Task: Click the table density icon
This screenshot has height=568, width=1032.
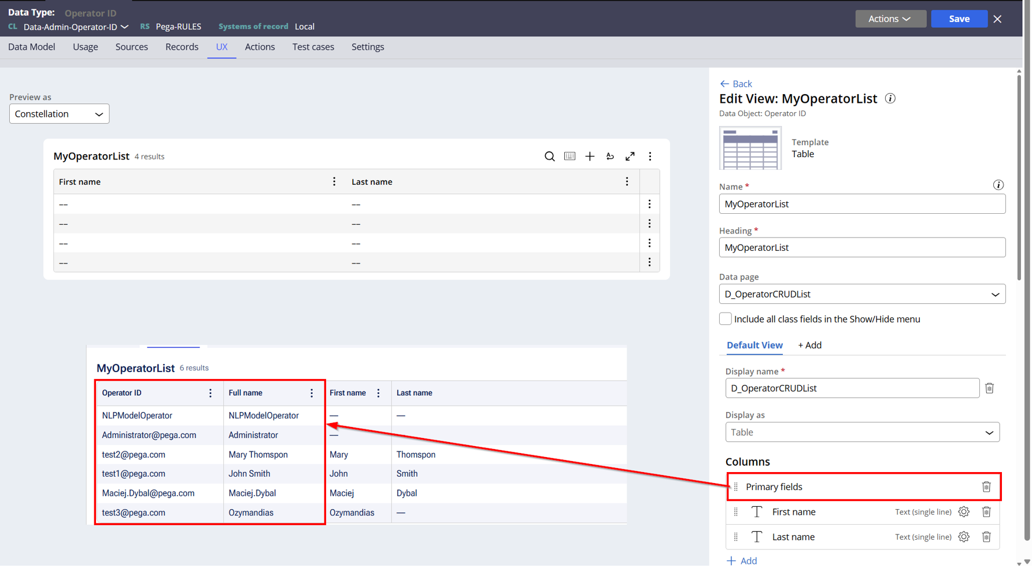Action: (570, 156)
